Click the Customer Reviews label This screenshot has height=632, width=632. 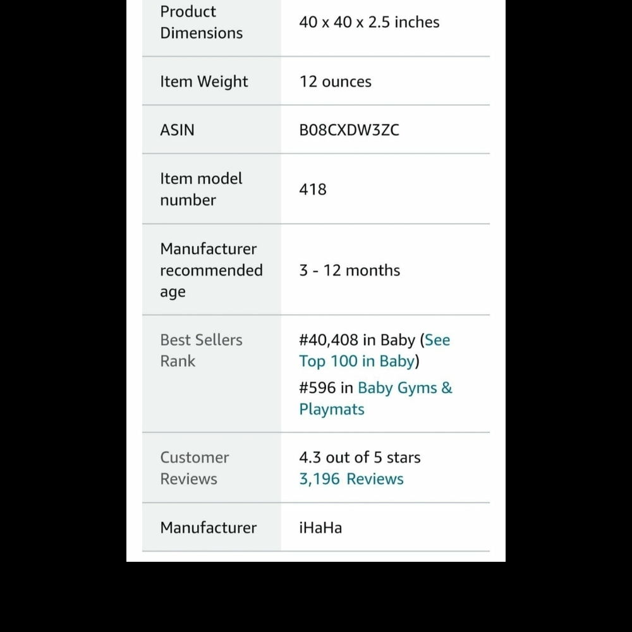[x=194, y=468]
